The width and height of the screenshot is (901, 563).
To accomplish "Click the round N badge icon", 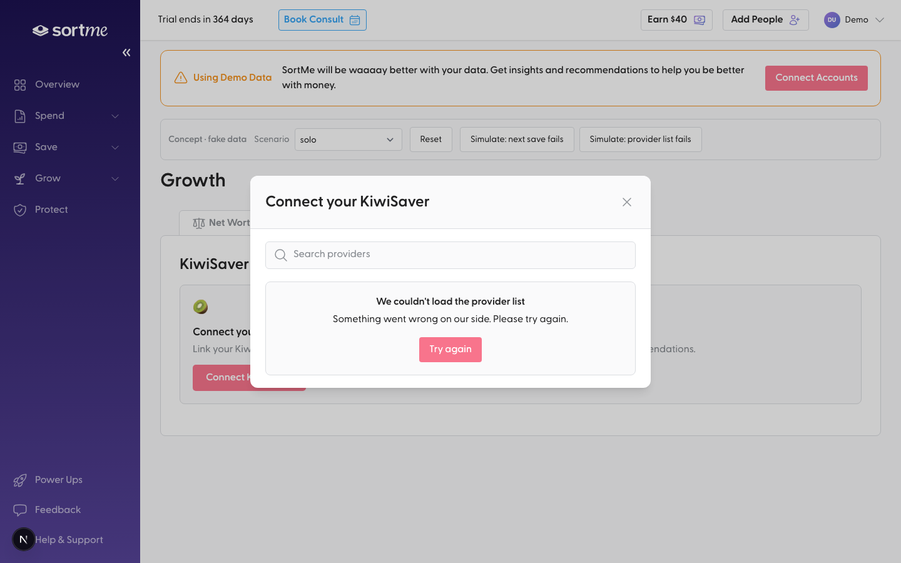I will pos(24,539).
